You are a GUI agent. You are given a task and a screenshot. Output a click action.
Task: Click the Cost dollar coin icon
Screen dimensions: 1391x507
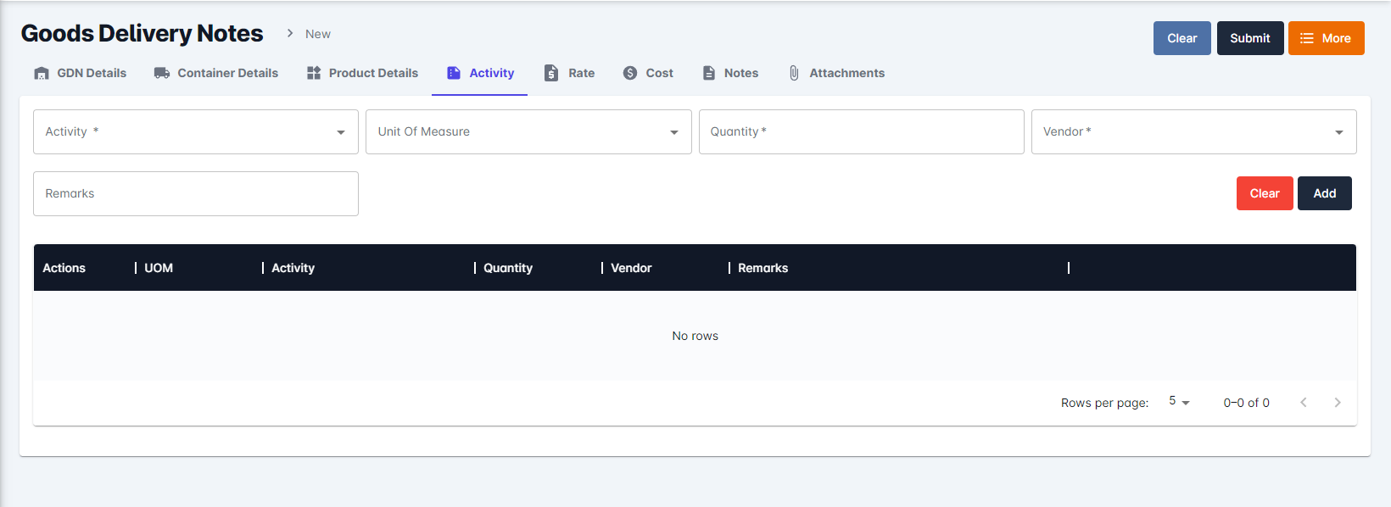coord(630,73)
